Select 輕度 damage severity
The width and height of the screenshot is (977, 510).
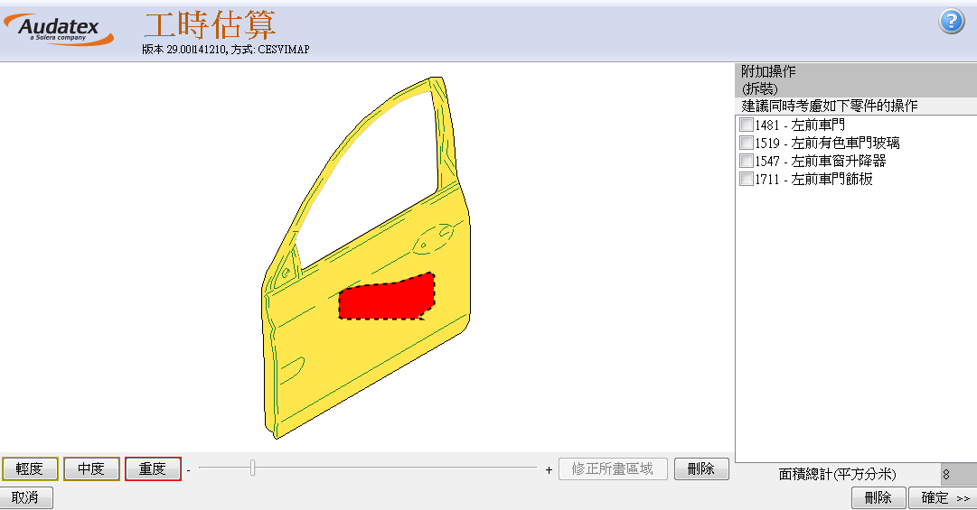[x=30, y=468]
